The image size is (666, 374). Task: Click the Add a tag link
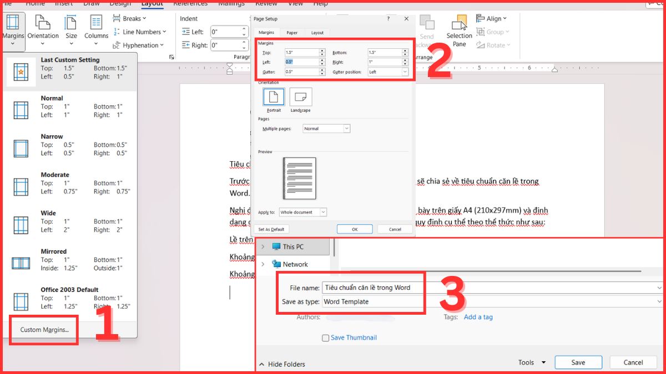point(478,317)
